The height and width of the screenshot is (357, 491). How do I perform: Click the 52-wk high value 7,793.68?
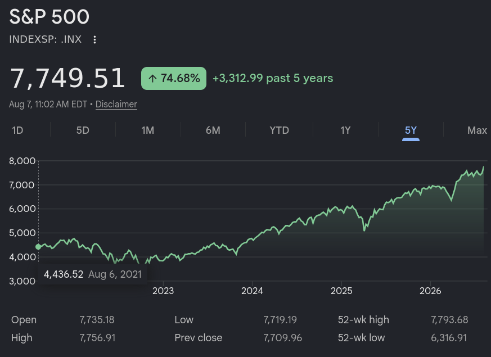tap(450, 320)
